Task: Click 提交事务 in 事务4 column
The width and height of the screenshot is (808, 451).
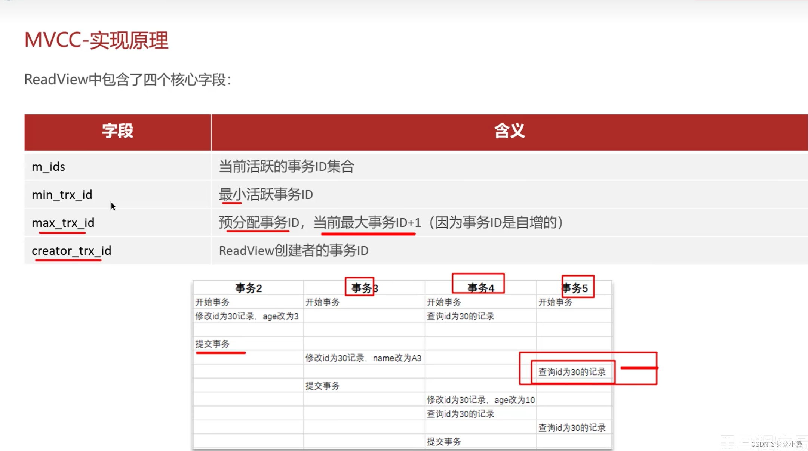Action: click(x=444, y=442)
